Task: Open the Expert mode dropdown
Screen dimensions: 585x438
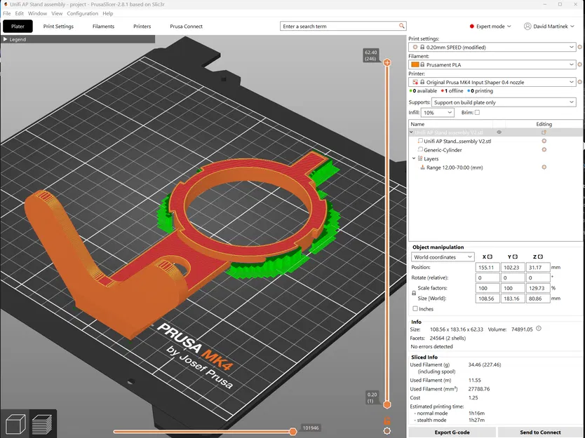Action: 490,26
